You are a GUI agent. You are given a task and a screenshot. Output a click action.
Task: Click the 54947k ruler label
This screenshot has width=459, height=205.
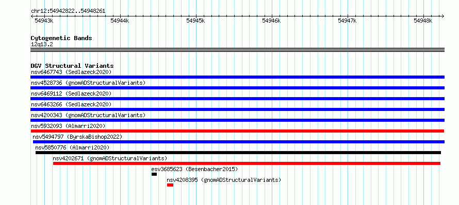pyautogui.click(x=347, y=21)
